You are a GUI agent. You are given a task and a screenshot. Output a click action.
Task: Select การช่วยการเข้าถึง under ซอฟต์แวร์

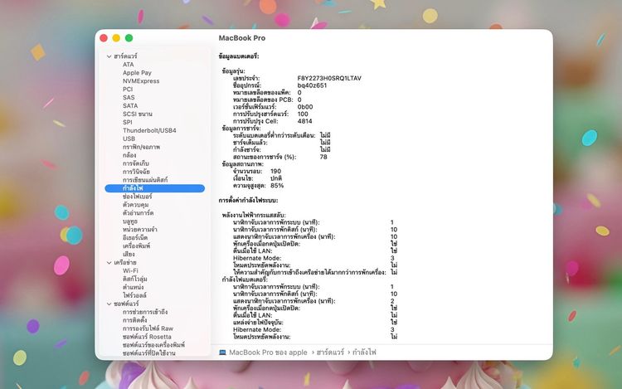[x=145, y=312]
